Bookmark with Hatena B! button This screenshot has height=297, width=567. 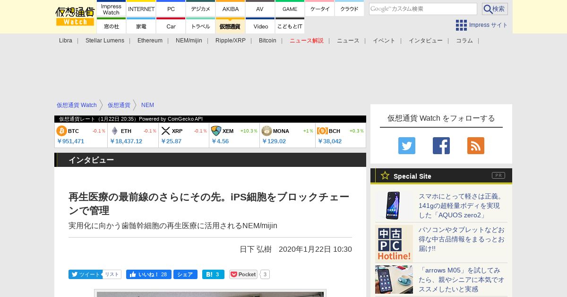click(213, 274)
